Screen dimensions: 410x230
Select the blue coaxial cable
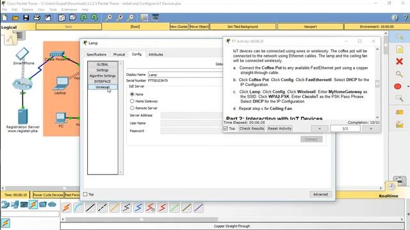pyautogui.click(x=138, y=208)
